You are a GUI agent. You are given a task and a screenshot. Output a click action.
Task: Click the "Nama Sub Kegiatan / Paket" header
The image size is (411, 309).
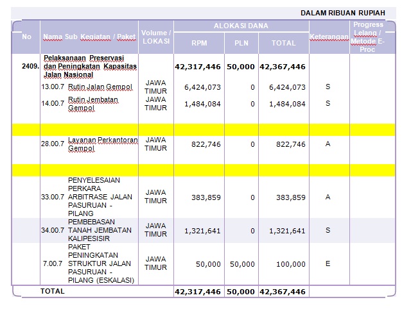pyautogui.click(x=89, y=37)
